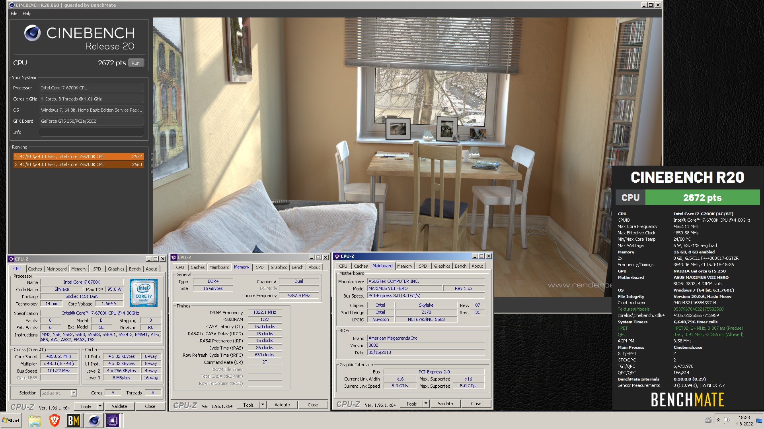This screenshot has width=764, height=429.
Task: Select ranking entry with 2660 score
Action: 78,164
